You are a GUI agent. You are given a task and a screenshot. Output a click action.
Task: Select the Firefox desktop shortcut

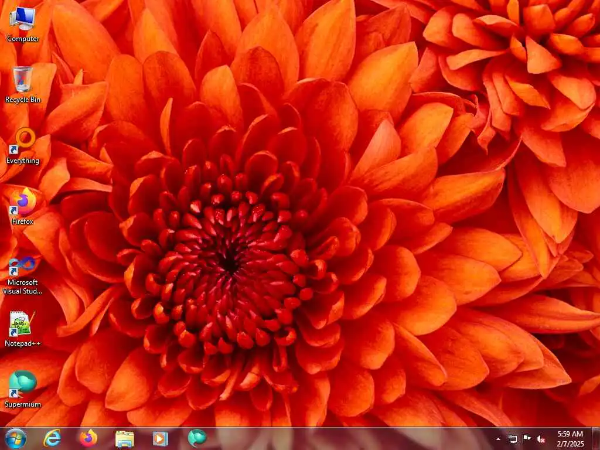coord(23,206)
